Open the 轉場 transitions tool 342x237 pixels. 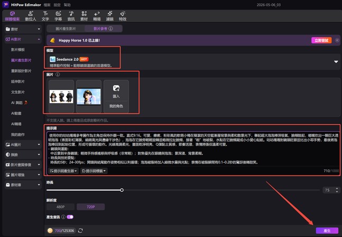click(x=97, y=16)
